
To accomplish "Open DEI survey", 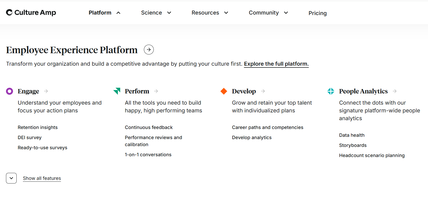I will [30, 138].
